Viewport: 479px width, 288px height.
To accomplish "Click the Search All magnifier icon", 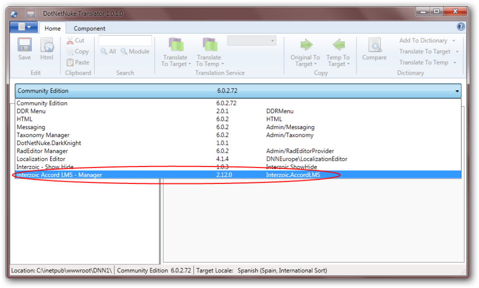I will coord(104,51).
